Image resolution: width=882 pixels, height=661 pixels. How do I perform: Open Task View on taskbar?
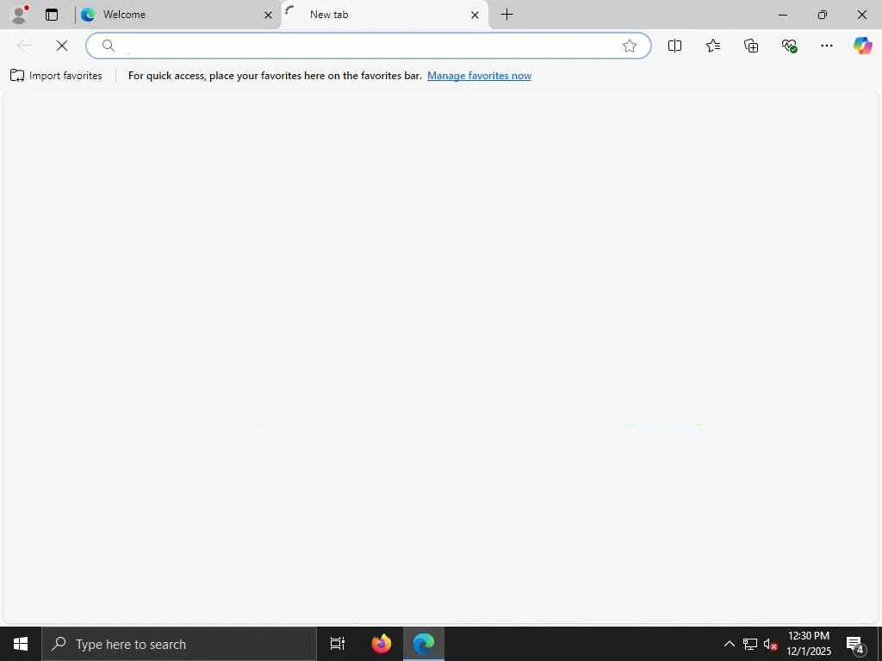point(337,644)
